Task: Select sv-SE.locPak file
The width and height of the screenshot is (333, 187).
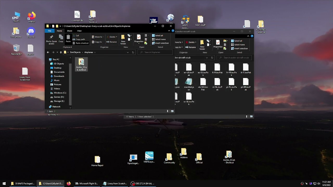Action: coord(189,99)
